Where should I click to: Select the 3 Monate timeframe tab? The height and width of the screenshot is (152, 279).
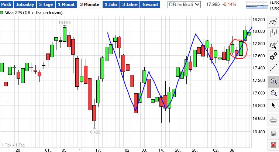[x=90, y=4]
